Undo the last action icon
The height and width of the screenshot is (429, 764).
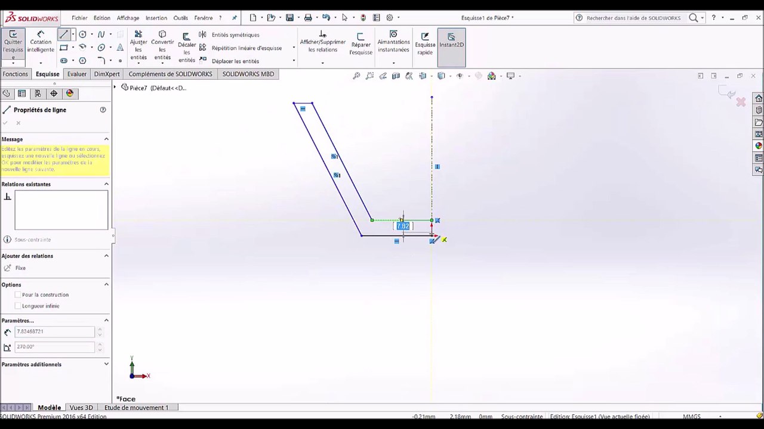point(326,18)
